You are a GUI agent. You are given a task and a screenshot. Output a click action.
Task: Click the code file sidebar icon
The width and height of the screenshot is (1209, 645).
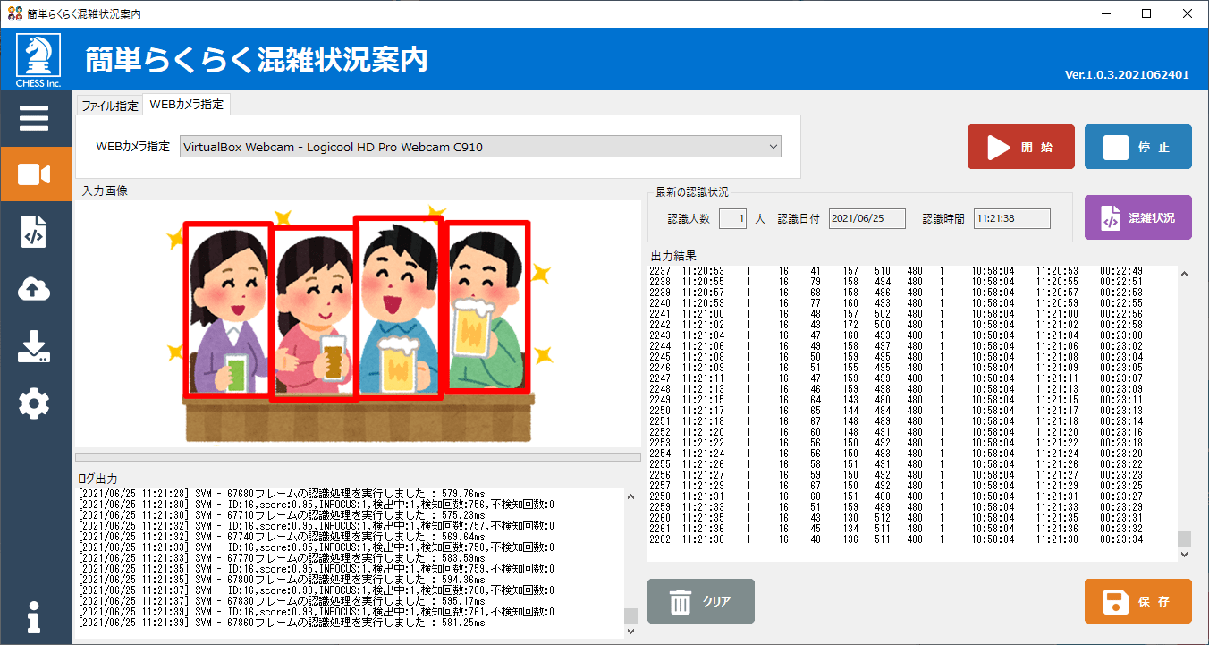34,232
